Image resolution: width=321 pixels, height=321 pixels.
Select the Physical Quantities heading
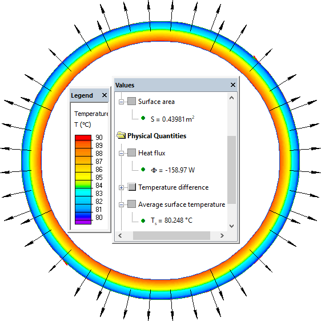(x=157, y=136)
